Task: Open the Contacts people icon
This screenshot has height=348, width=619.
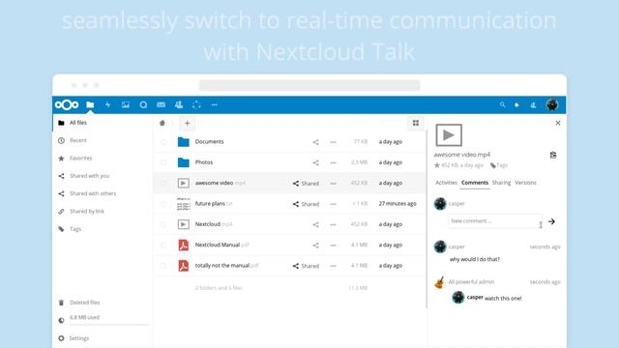Action: [x=179, y=104]
